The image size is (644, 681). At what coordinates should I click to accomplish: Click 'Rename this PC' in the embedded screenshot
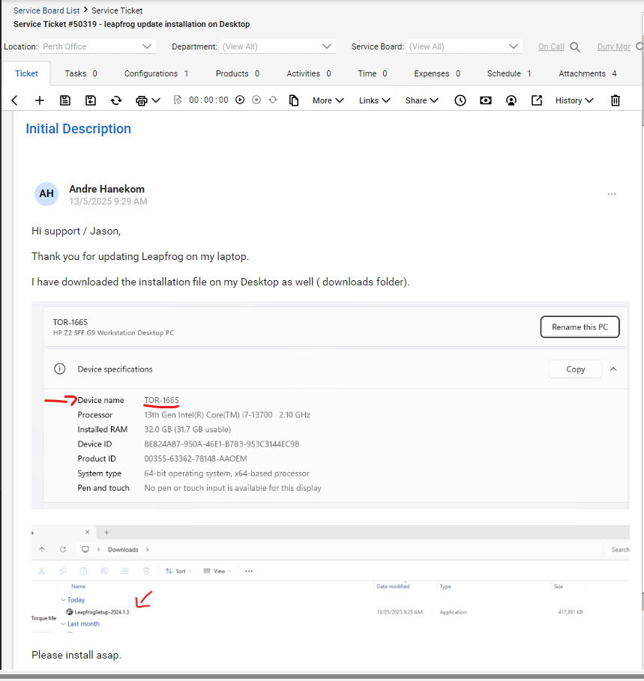point(580,327)
